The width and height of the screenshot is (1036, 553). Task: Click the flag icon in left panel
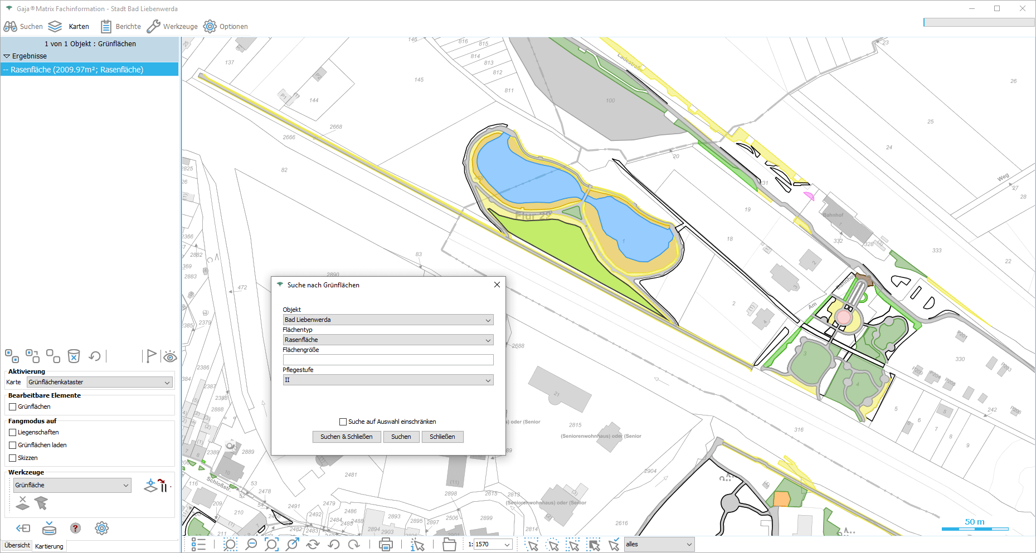coord(150,356)
